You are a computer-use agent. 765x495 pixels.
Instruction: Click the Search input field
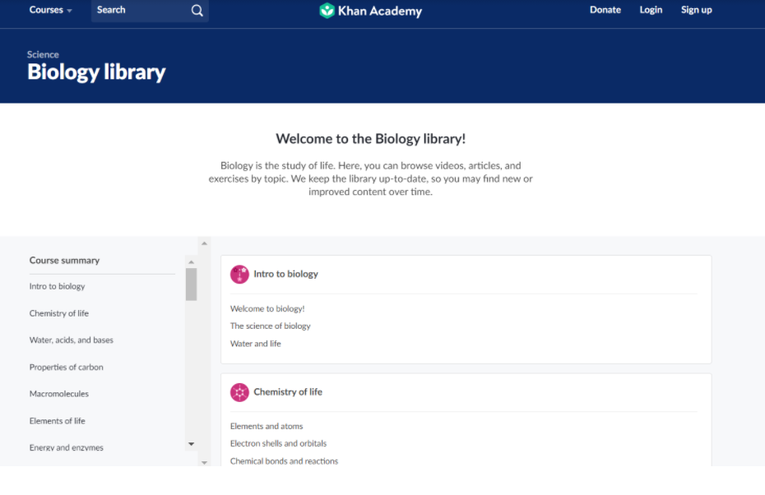(x=140, y=10)
